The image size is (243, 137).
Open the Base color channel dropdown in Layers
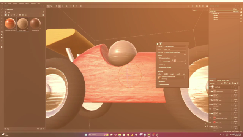pyautogui.click(x=213, y=83)
